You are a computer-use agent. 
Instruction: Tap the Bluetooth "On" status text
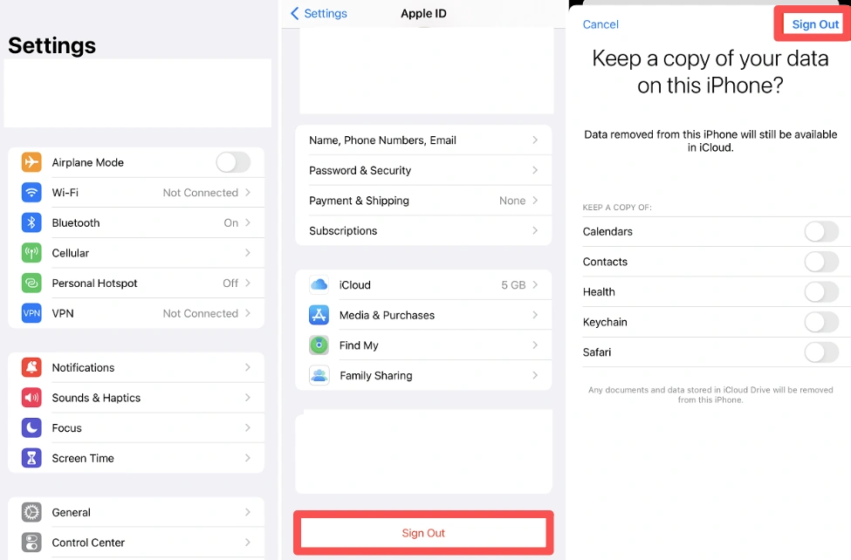click(230, 223)
